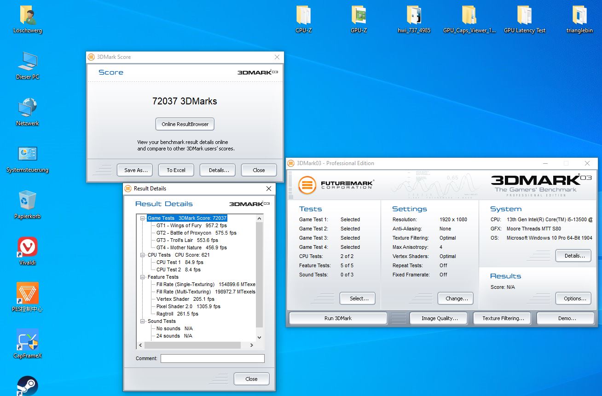Click the tree's scroll left arrow
This screenshot has width=602, height=396.
click(140, 345)
